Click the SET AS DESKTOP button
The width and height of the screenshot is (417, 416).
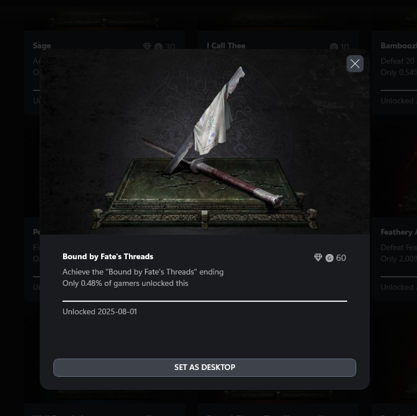pyautogui.click(x=205, y=367)
